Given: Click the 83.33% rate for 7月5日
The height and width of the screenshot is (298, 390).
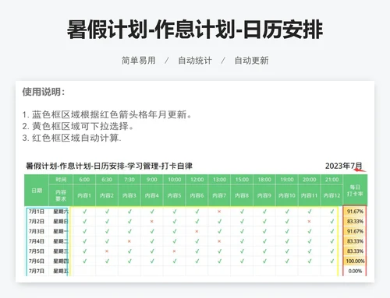Looking at the screenshot, I should (355, 251).
